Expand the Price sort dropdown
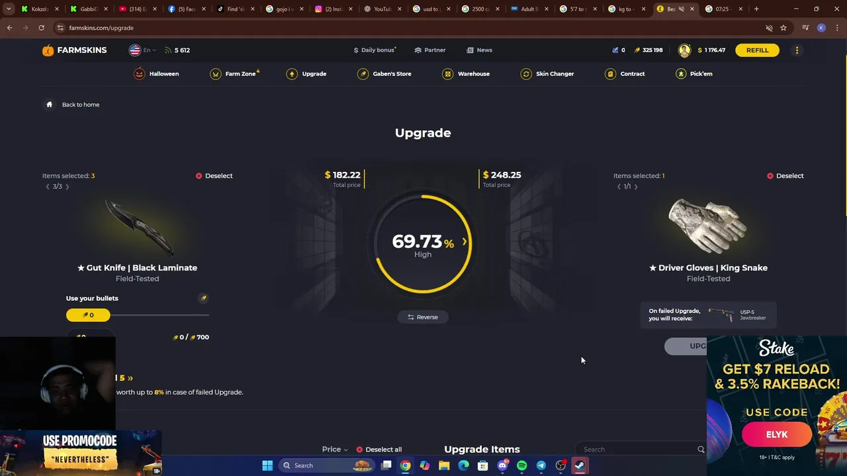The height and width of the screenshot is (476, 847). [x=335, y=450]
